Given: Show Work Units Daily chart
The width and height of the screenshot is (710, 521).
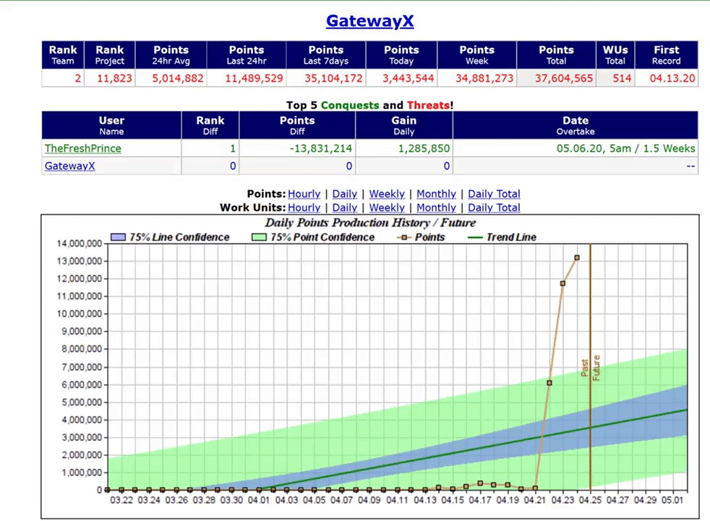Looking at the screenshot, I should click(x=345, y=208).
